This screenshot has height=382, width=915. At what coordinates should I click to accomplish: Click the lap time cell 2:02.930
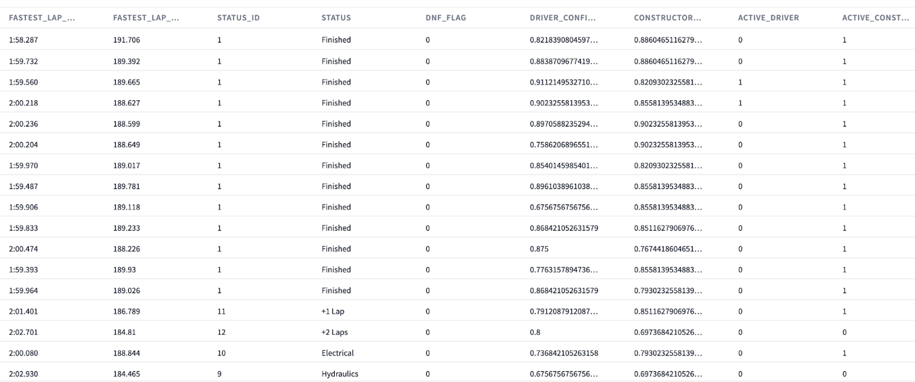23,374
